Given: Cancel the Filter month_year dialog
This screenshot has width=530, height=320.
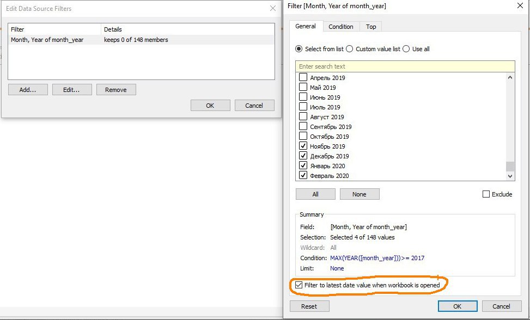Looking at the screenshot, I should [x=502, y=306].
